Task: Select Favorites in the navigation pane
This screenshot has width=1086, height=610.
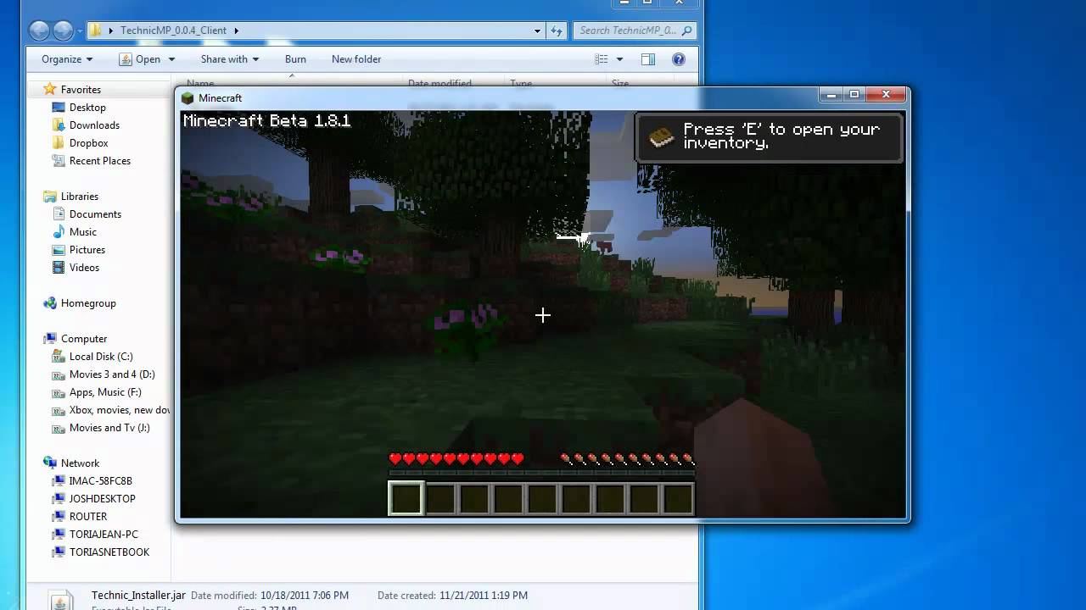Action: pyautogui.click(x=81, y=90)
